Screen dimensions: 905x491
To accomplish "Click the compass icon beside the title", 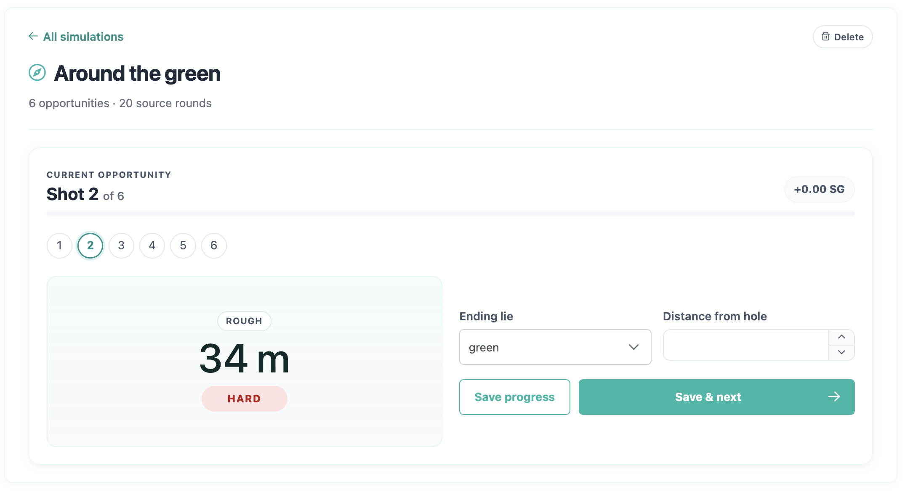I will point(37,73).
